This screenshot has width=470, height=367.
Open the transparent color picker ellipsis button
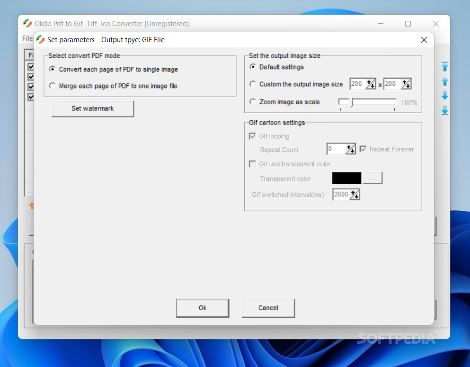372,178
